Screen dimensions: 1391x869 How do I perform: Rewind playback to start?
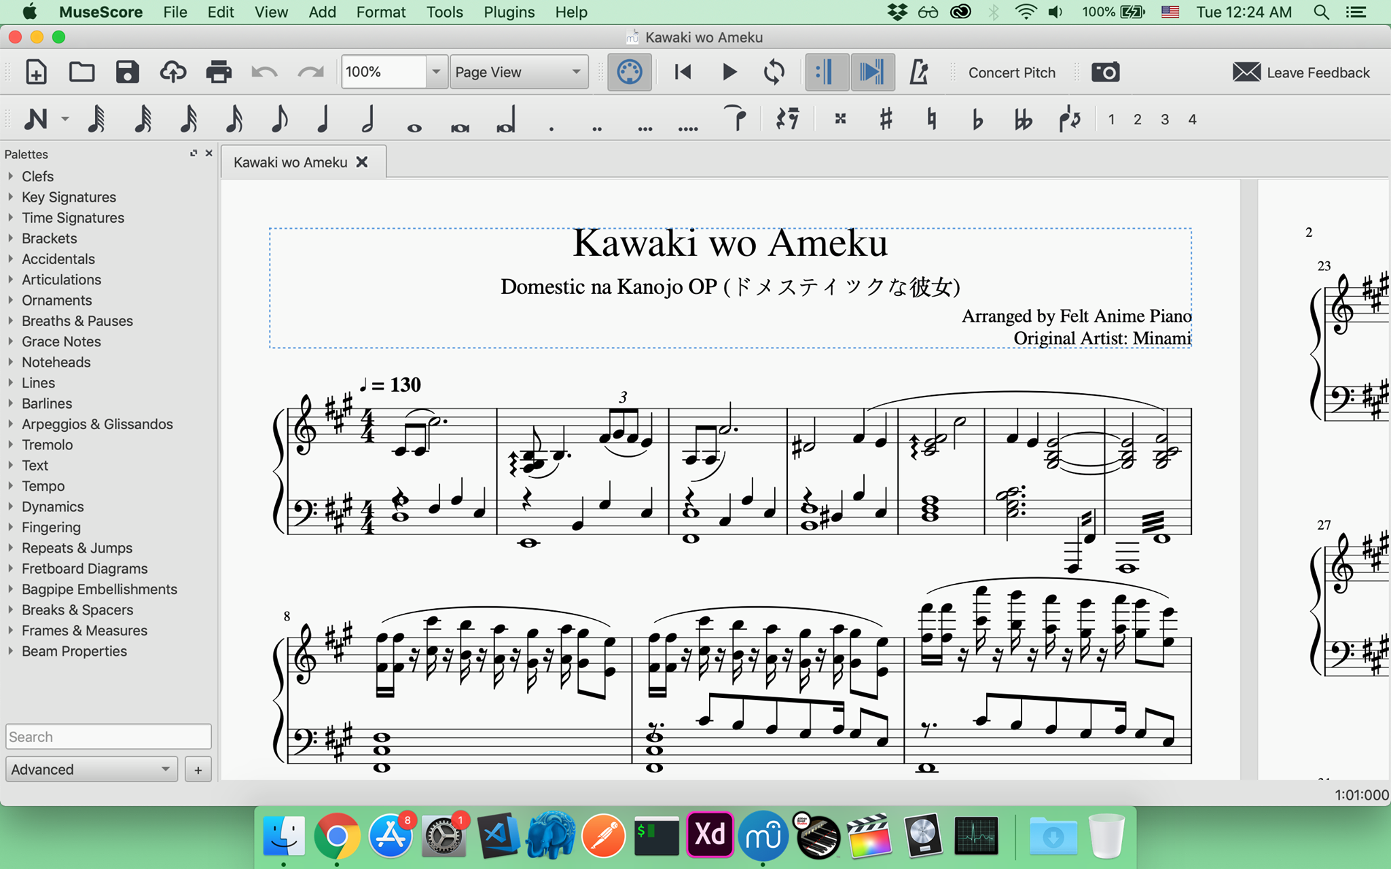point(683,72)
